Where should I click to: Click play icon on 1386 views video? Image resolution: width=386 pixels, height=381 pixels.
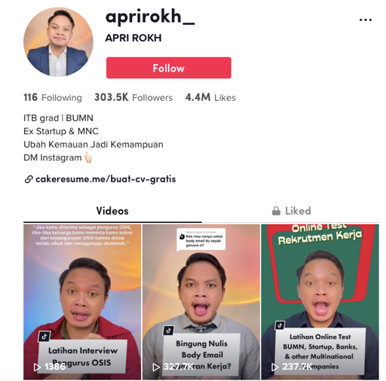tap(37, 367)
